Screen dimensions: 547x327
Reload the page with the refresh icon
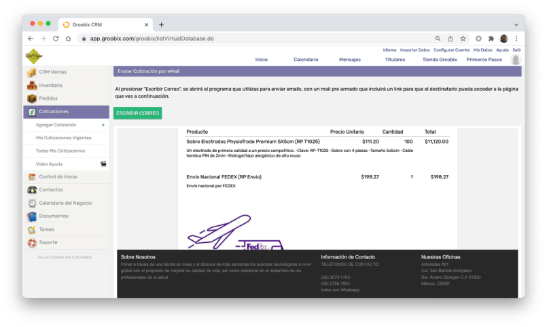[x=56, y=39]
